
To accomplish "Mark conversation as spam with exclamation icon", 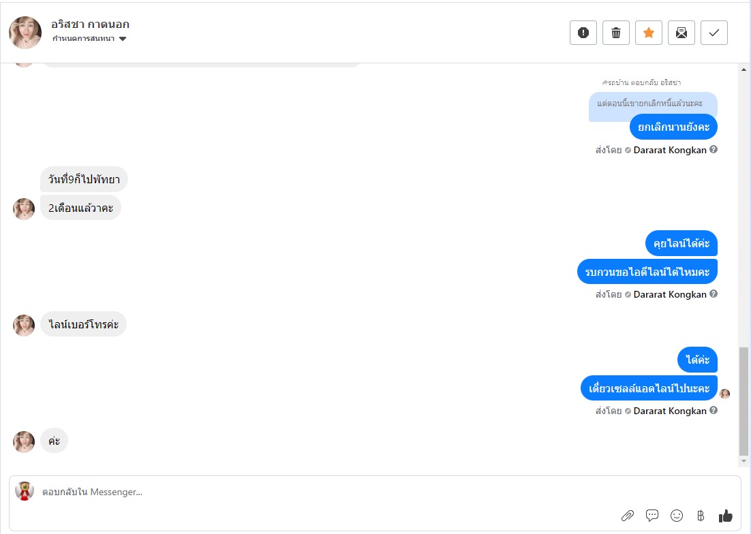I will pyautogui.click(x=583, y=33).
